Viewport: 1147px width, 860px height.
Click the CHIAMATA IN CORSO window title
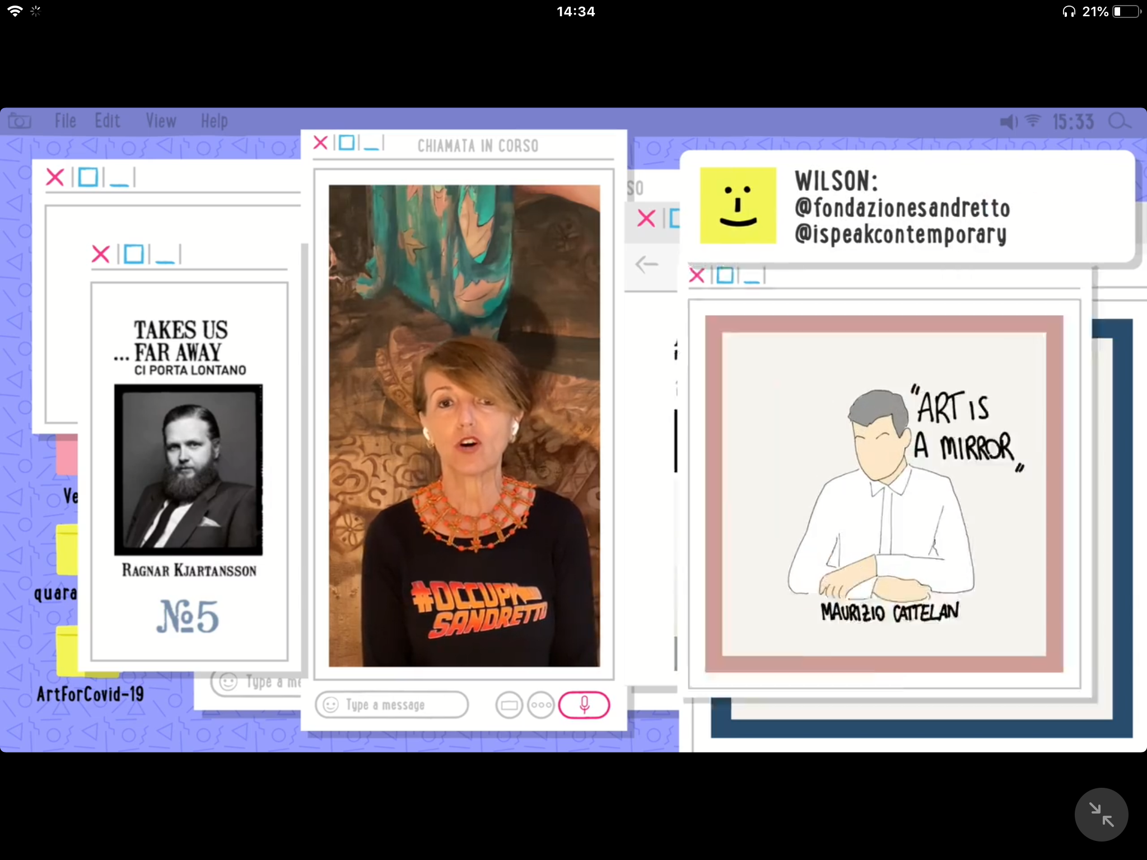point(478,146)
